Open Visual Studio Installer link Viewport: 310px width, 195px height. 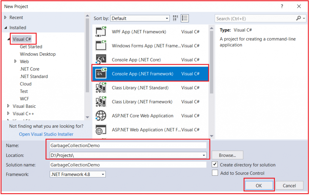tap(46, 134)
